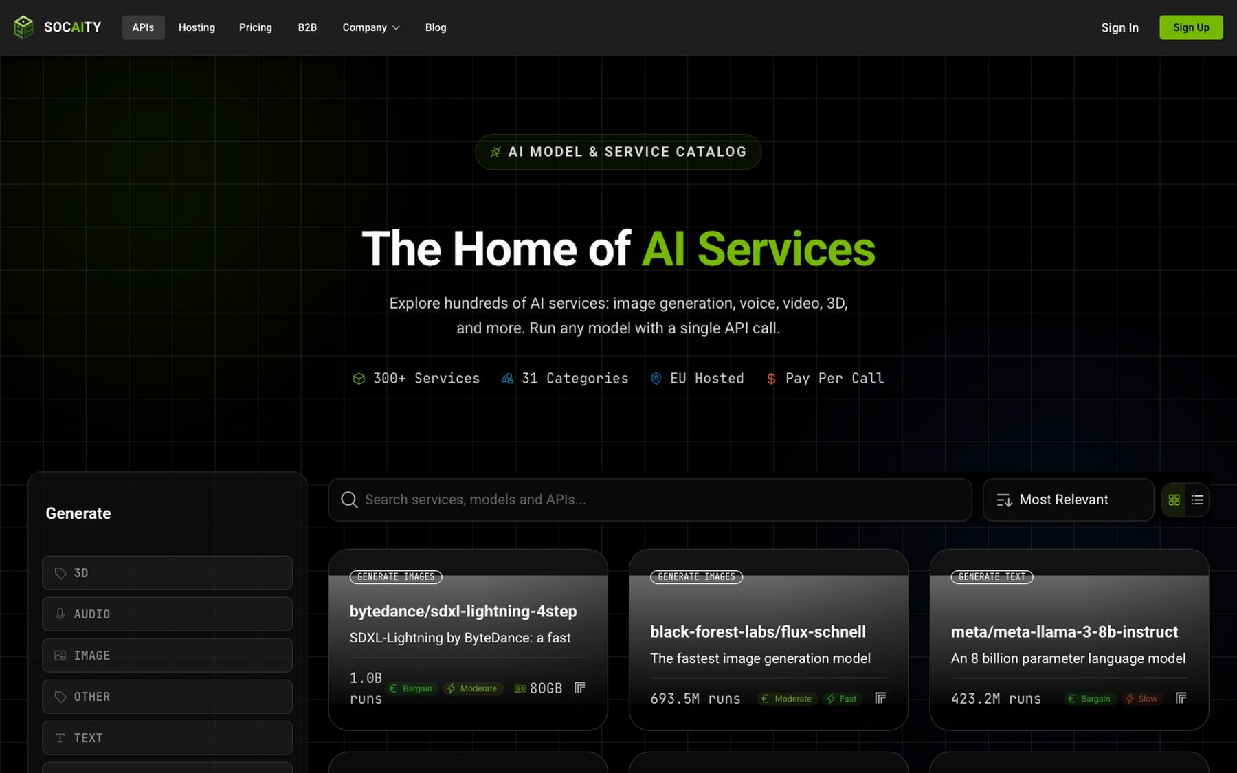
Task: Click the Bargain badge on sdxl-lightning card
Action: tap(411, 688)
